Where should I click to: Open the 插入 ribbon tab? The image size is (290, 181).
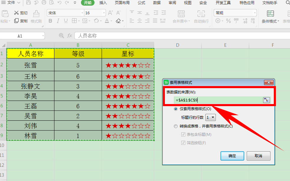click(103, 3)
